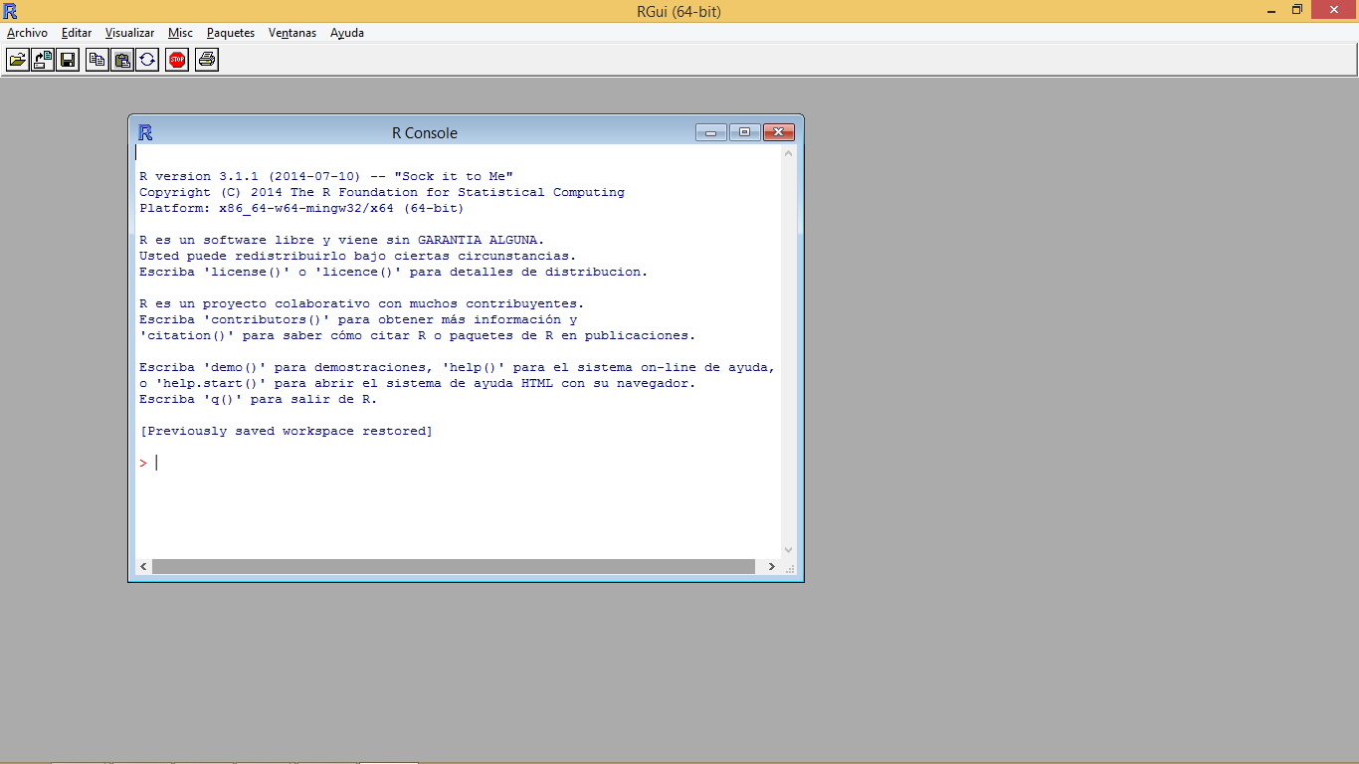Click the R icon in R Console title bar
The image size is (1359, 764).
click(x=145, y=132)
